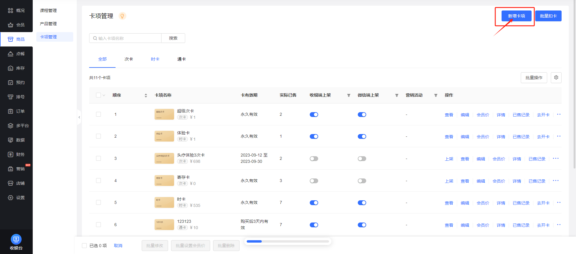
Task: Open the gear column settings icon
Action: (556, 78)
